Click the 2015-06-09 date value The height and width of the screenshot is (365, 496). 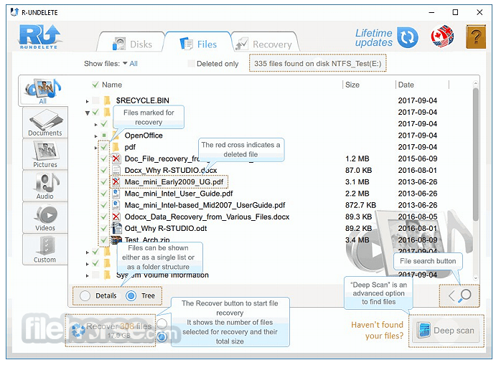pos(418,158)
